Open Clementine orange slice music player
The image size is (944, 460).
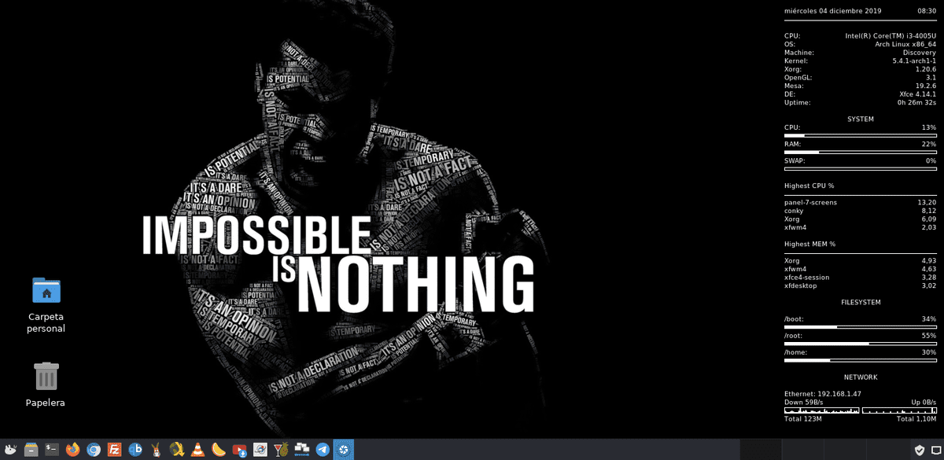tap(219, 450)
